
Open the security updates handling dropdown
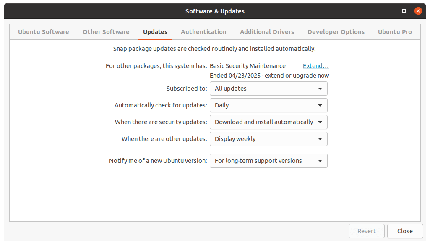pos(268,122)
